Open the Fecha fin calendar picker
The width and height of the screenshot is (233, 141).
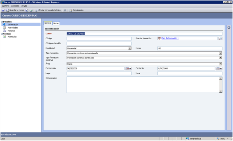[x=219, y=68]
